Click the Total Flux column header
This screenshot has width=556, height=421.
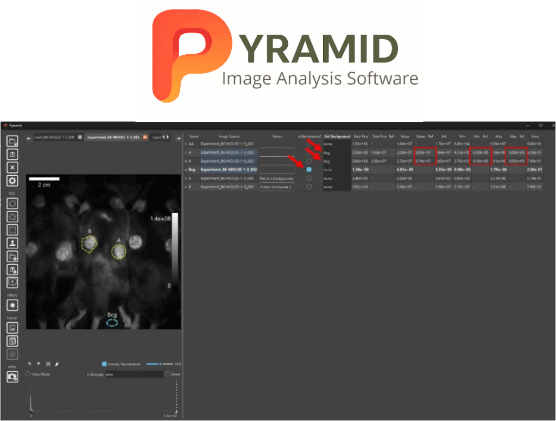click(361, 136)
